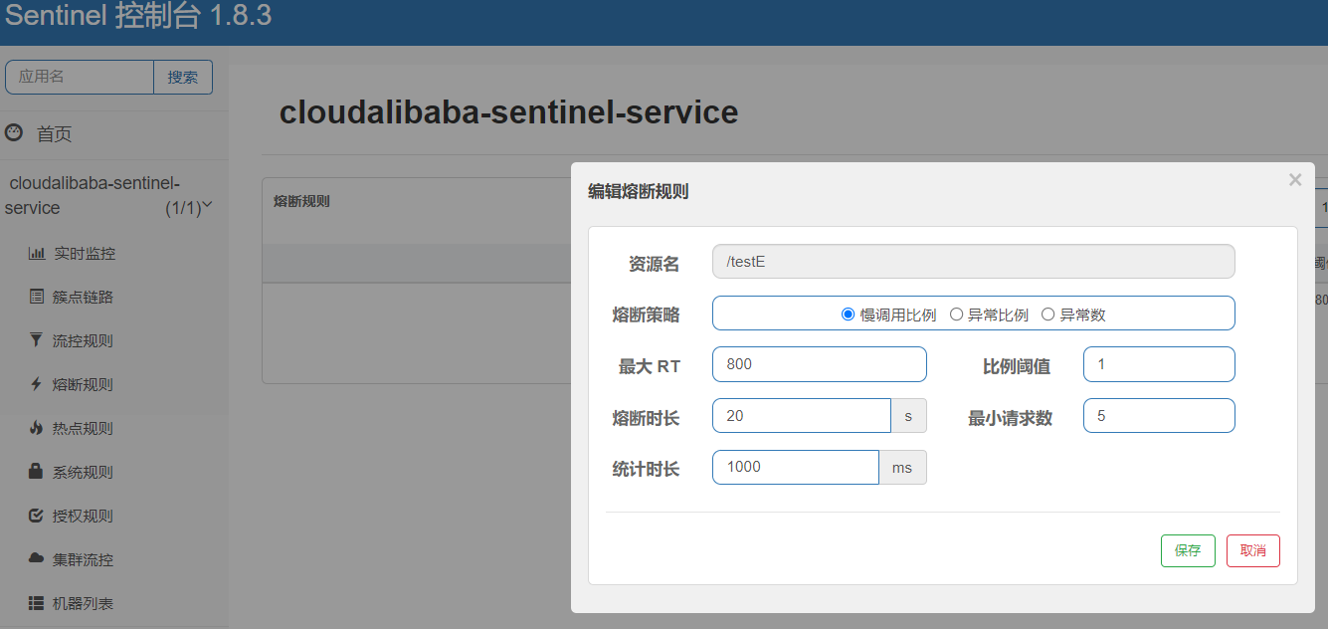Click the 比例阈值 input field

[x=1159, y=364]
